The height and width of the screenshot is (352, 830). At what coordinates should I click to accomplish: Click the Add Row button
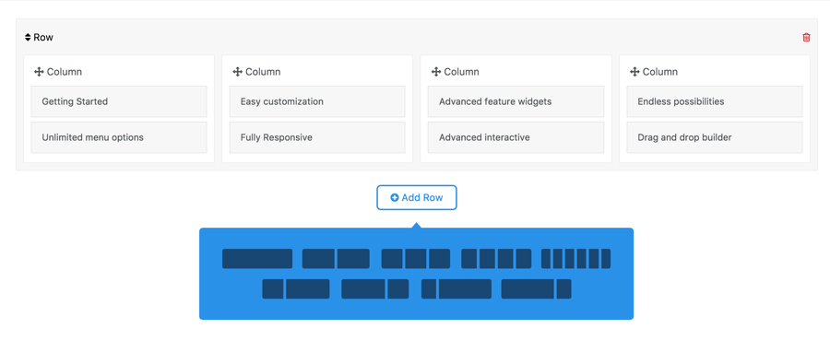(x=417, y=198)
